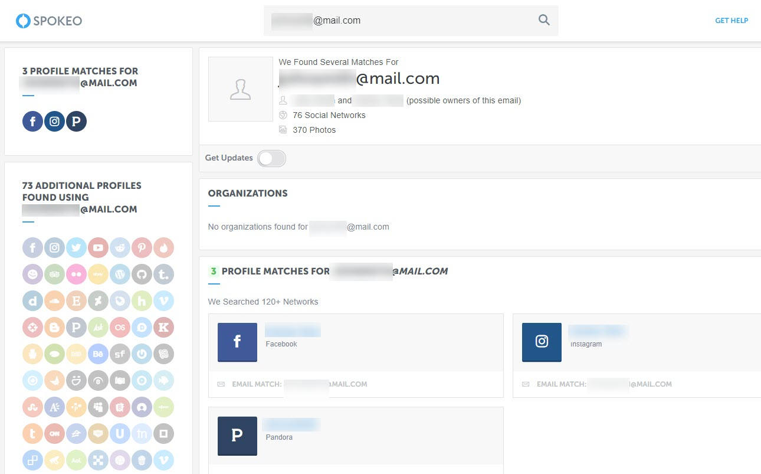Click the Behance 'Bē' icon
The height and width of the screenshot is (474, 761).
tap(98, 354)
